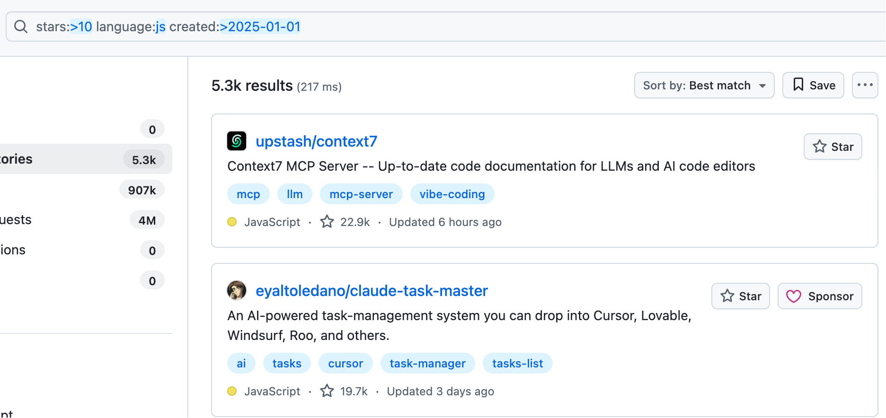Image resolution: width=886 pixels, height=418 pixels.
Task: Click the 22.9k star count on context7
Action: (x=346, y=222)
